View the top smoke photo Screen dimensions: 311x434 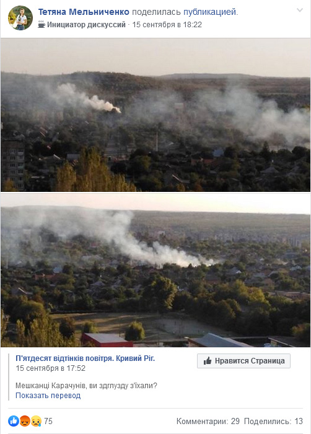pos(155,115)
